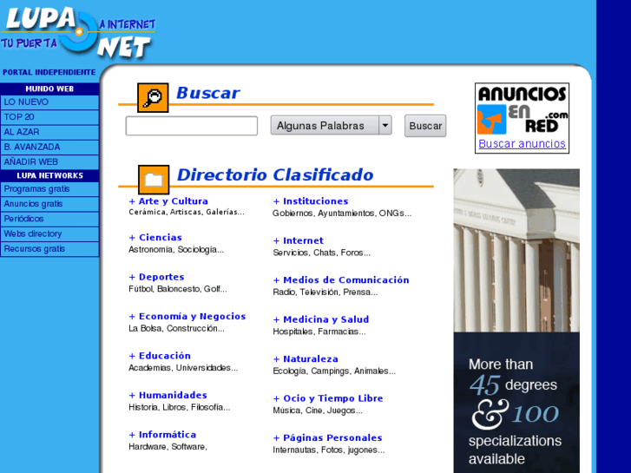Viewport: 631px width, 473px height.
Task: Focus the search text field
Action: (192, 126)
